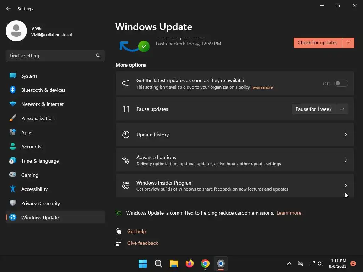Click the Get help link
The height and width of the screenshot is (272, 363).
click(136, 231)
